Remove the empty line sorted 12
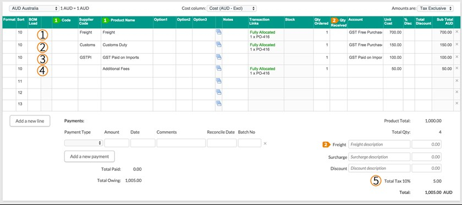This screenshot has width=462, height=205. point(457,92)
